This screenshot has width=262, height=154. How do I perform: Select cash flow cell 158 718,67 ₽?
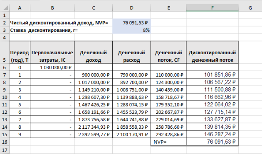pos(168,97)
